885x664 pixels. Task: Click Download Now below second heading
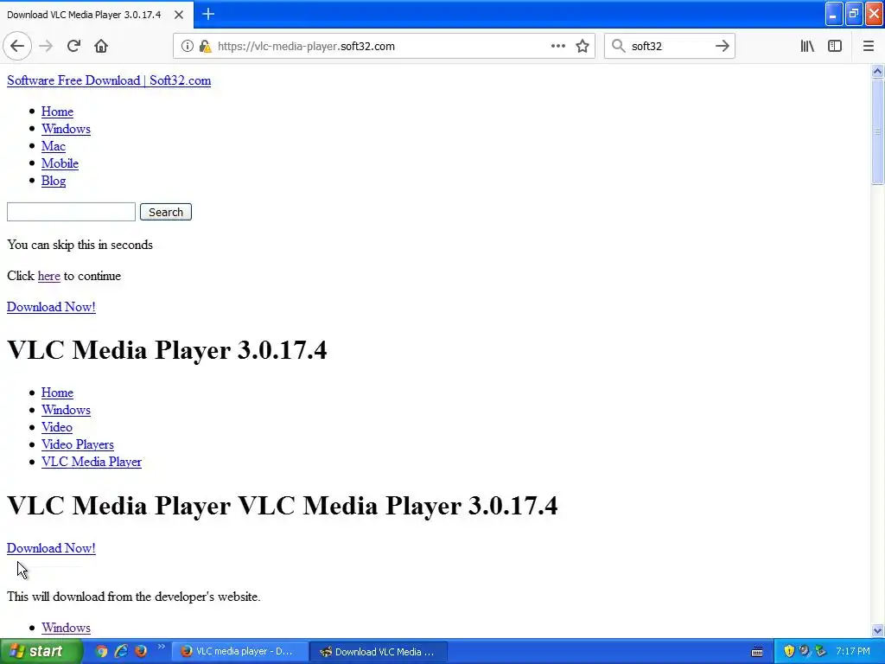(51, 548)
